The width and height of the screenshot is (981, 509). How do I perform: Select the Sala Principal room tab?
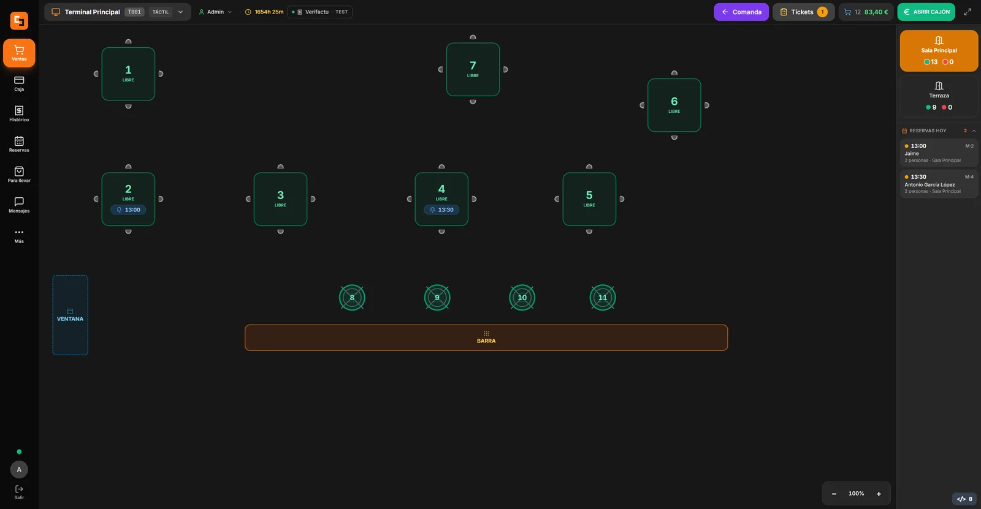(x=939, y=51)
